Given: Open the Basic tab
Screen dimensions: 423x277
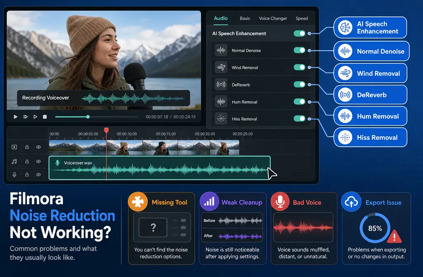Looking at the screenshot, I should point(245,18).
